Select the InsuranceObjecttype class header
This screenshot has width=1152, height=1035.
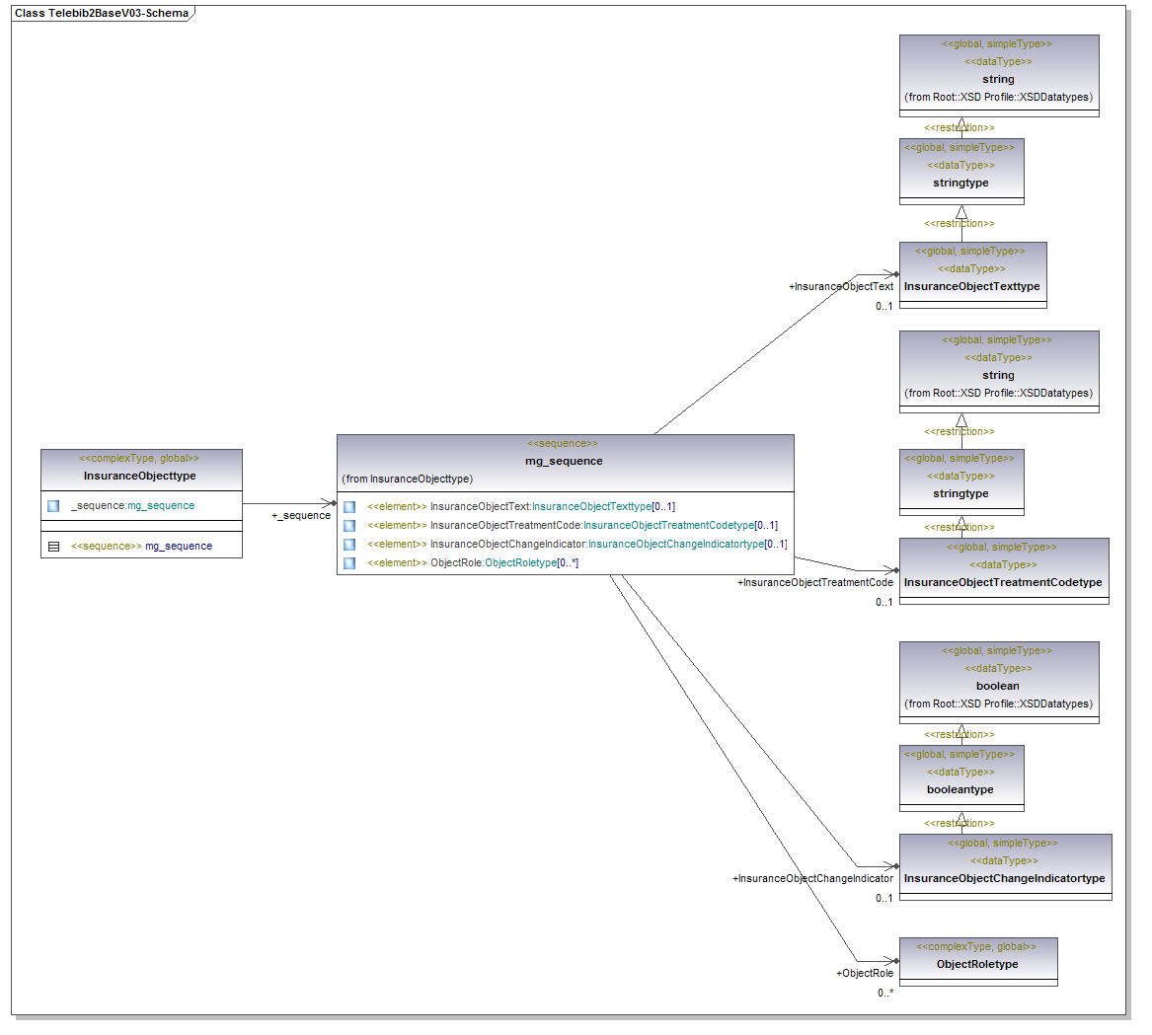coord(140,476)
